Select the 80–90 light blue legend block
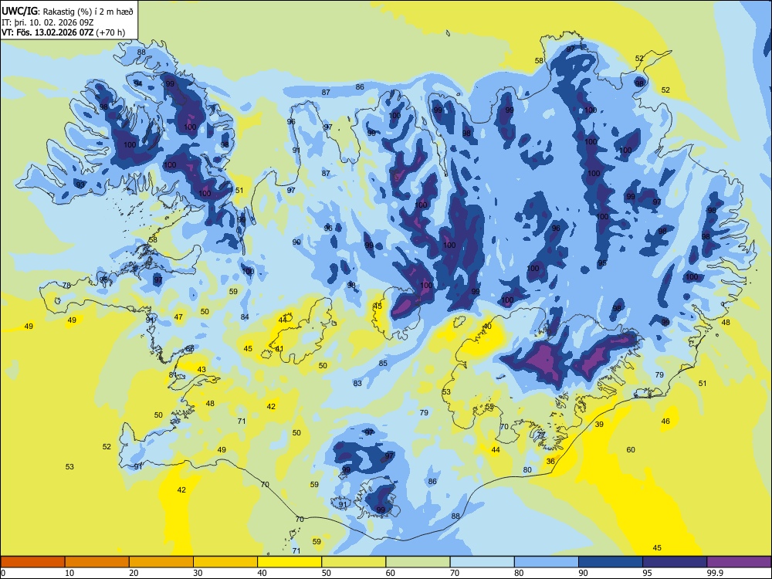 [547, 562]
